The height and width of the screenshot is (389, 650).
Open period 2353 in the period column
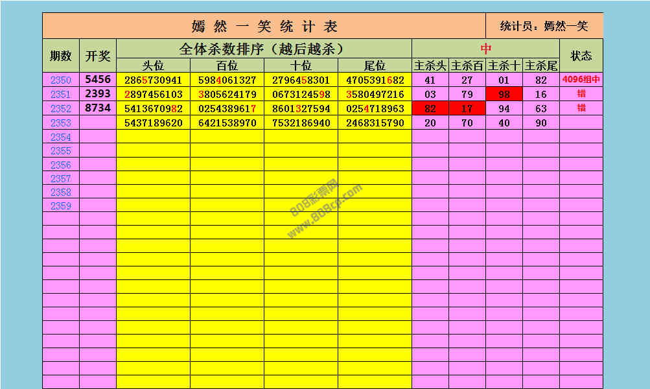tap(60, 123)
